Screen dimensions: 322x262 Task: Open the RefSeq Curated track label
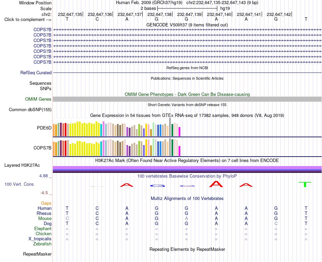36,73
